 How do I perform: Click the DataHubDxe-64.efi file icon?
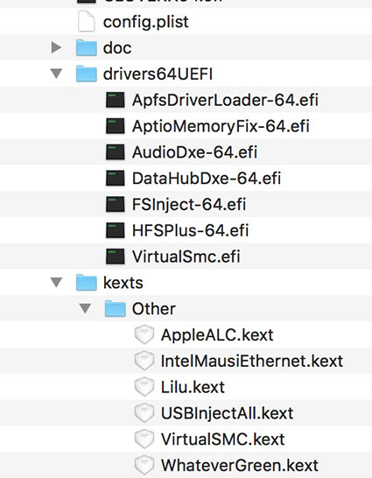[x=116, y=179]
